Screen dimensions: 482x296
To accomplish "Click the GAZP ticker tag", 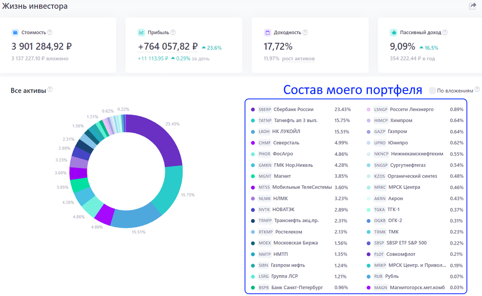I will click(380, 132).
